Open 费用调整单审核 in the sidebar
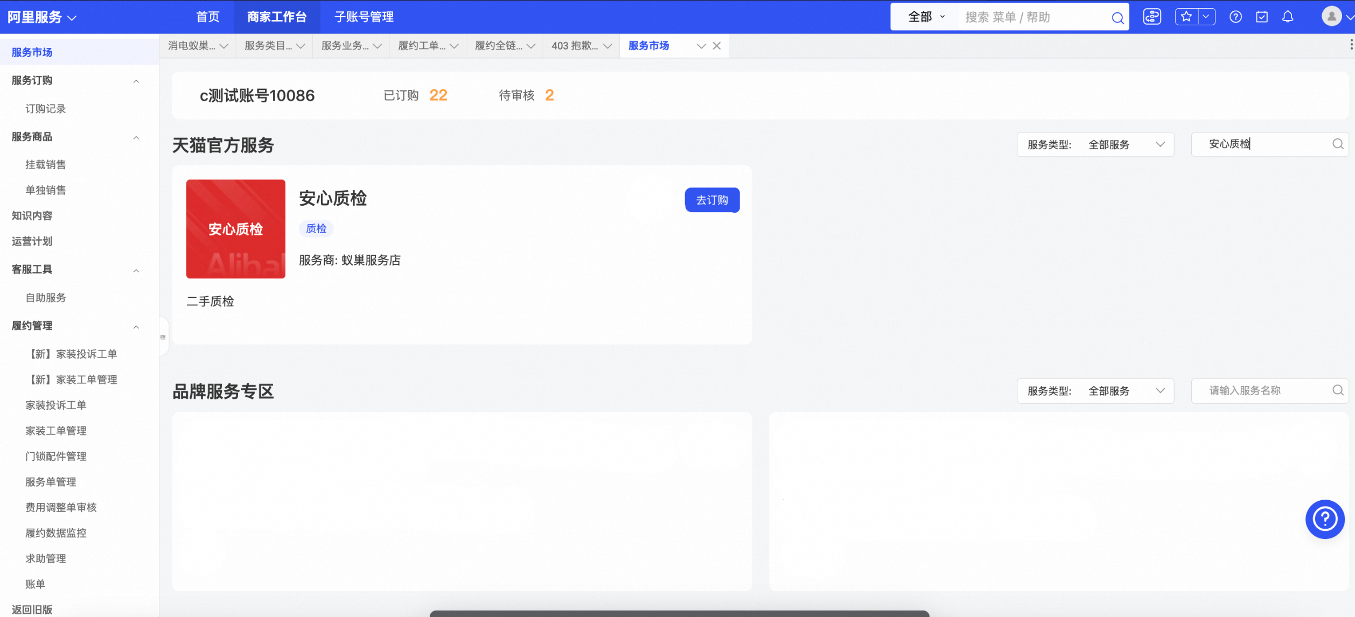Screen dimensions: 1355x617 point(61,508)
